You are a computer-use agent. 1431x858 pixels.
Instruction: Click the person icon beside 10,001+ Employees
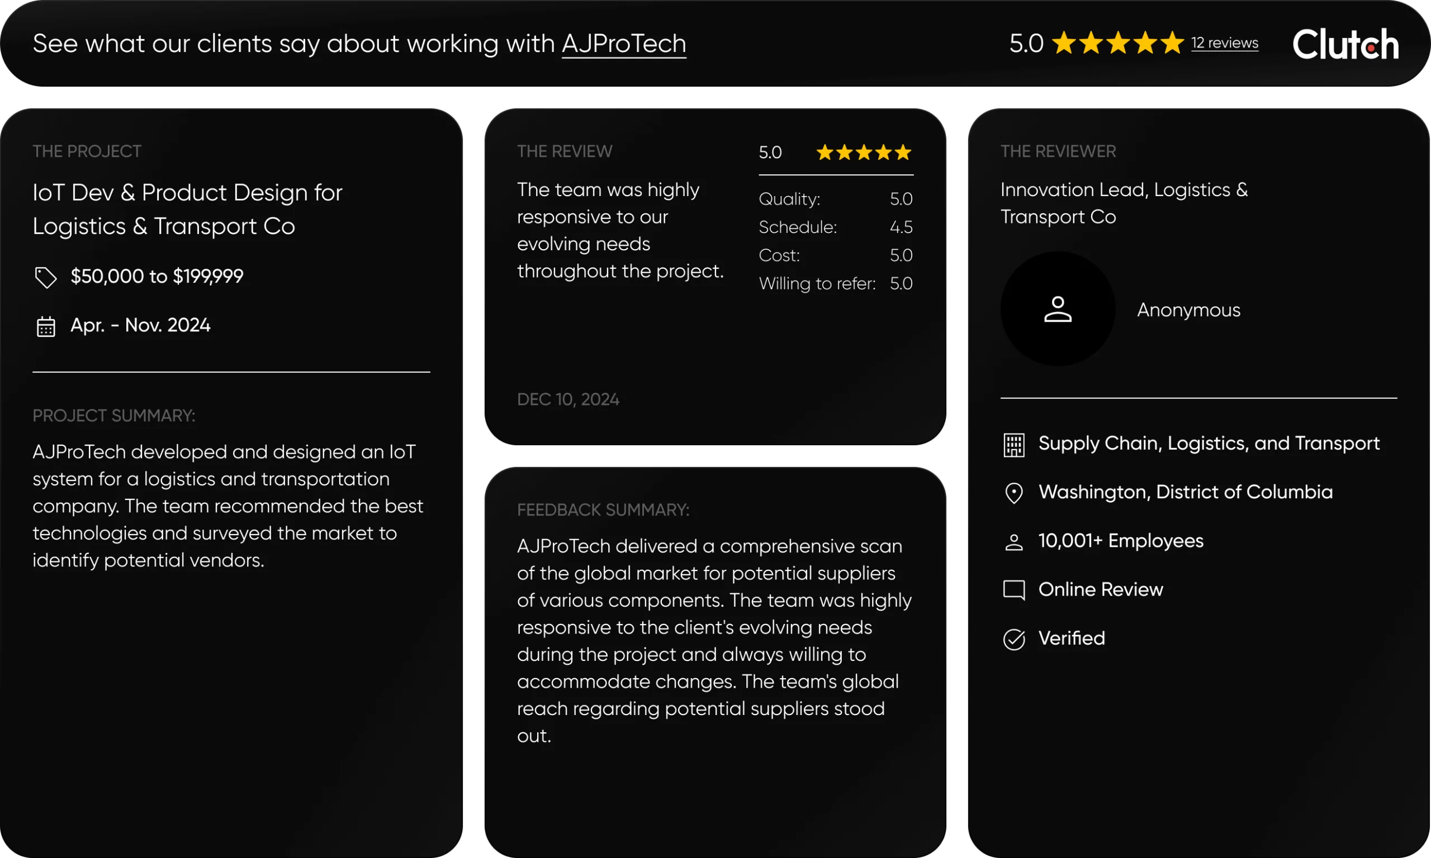(1013, 542)
